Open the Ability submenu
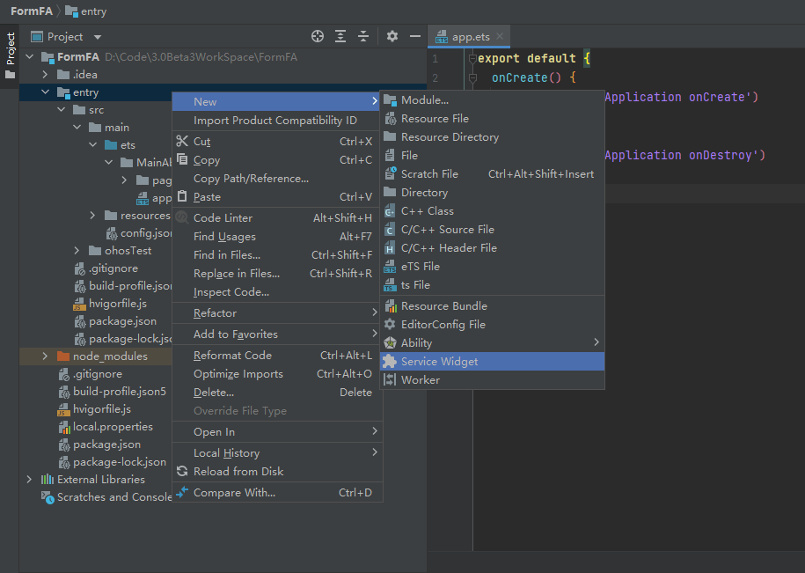 [492, 343]
